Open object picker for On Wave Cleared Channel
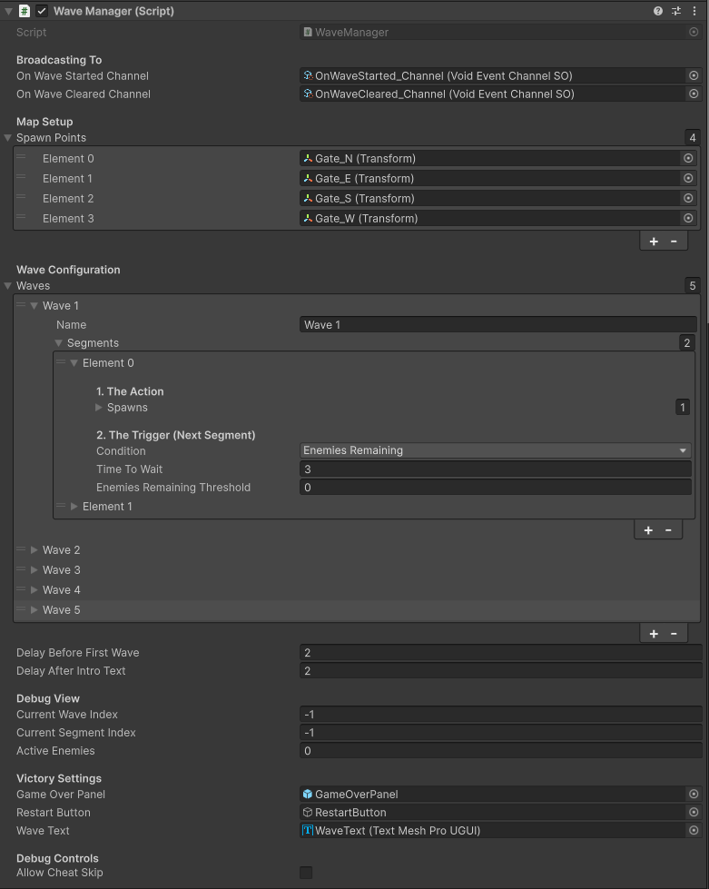This screenshot has height=889, width=709. [x=694, y=94]
